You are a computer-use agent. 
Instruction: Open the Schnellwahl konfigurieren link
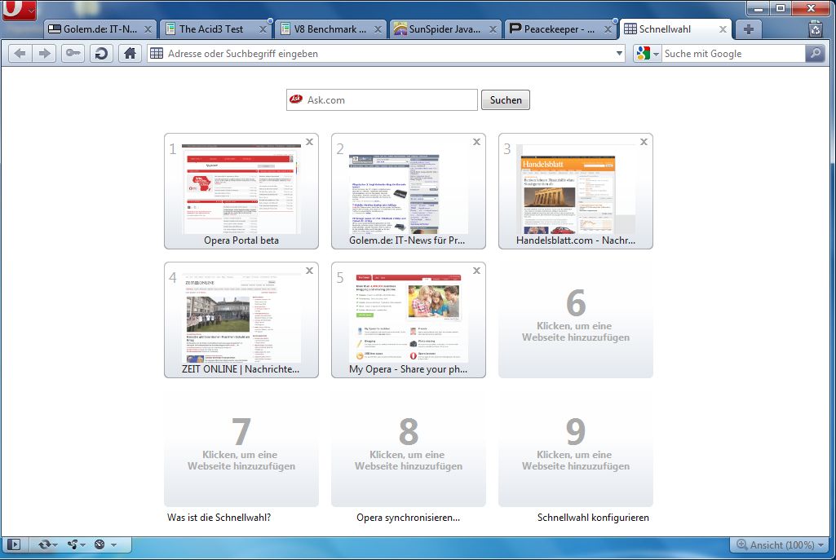pyautogui.click(x=593, y=518)
